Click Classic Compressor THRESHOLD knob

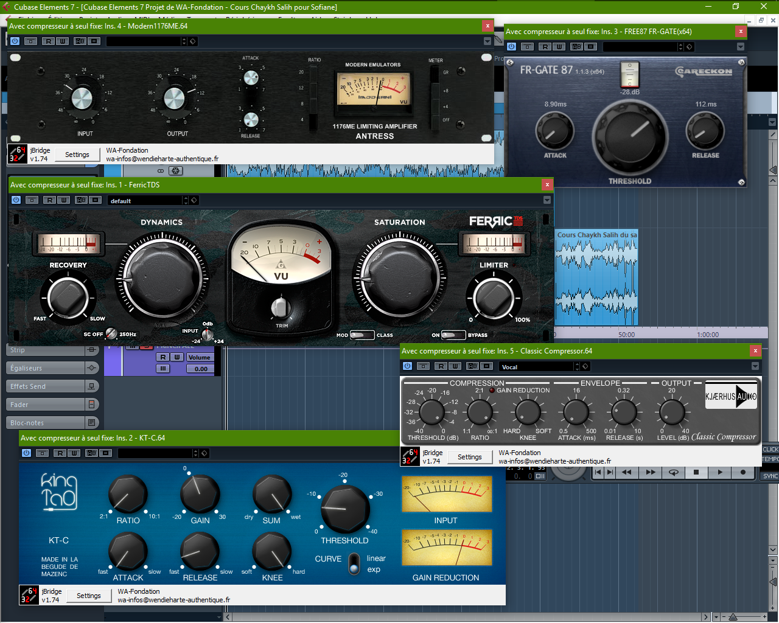tap(432, 412)
